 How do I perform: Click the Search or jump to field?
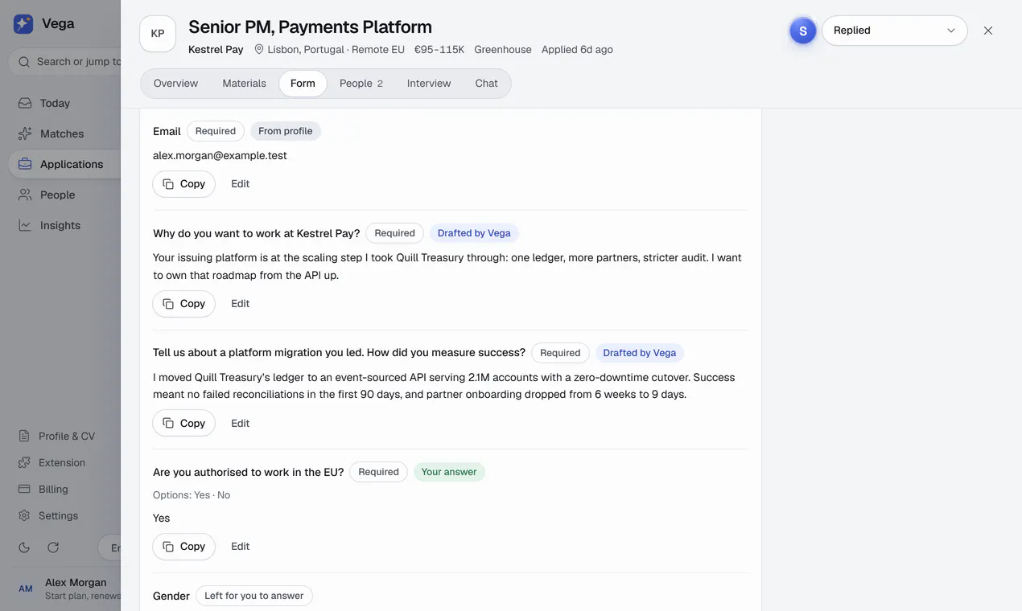coord(64,62)
